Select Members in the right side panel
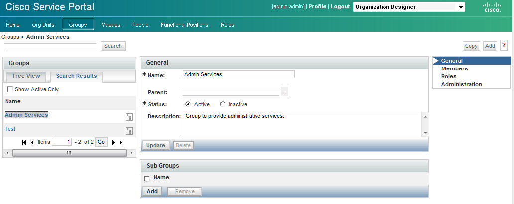This screenshot has height=204, width=514. tap(454, 68)
